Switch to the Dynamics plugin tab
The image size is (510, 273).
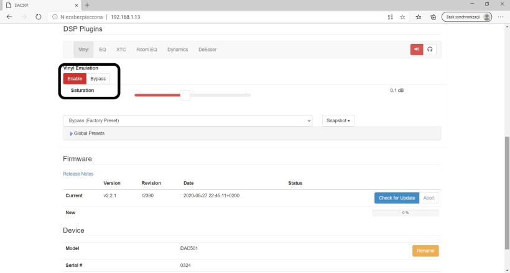click(178, 50)
